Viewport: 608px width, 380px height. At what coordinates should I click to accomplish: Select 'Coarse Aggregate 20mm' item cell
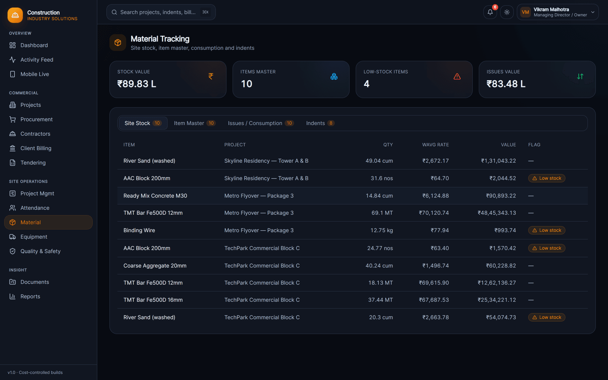coord(155,266)
